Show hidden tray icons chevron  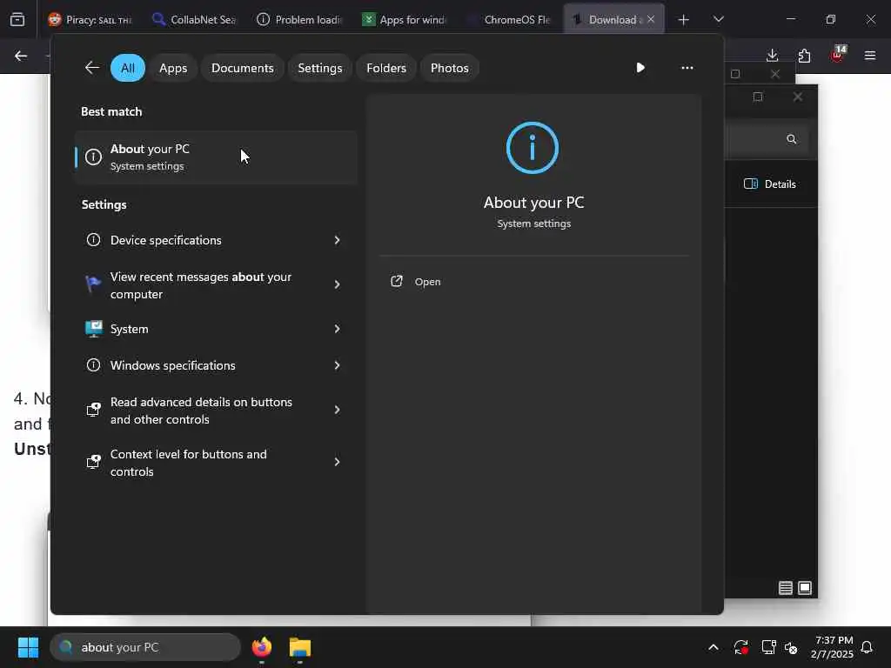pos(713,647)
